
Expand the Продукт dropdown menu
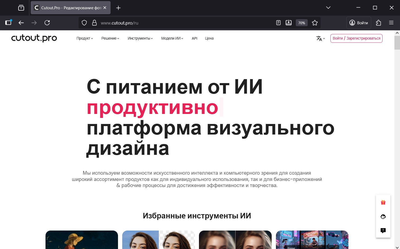click(84, 38)
